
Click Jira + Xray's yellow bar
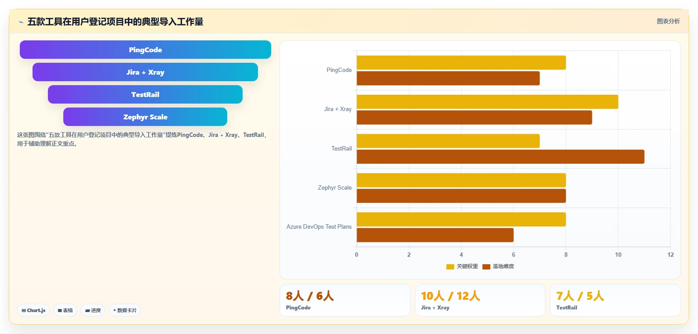click(487, 102)
